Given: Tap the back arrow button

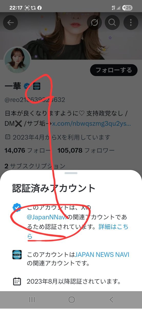Looking at the screenshot, I should point(11,23).
